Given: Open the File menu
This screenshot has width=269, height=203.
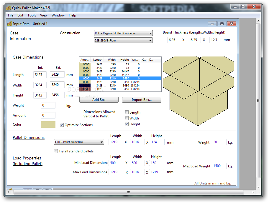Looking at the screenshot, I should (11, 15).
